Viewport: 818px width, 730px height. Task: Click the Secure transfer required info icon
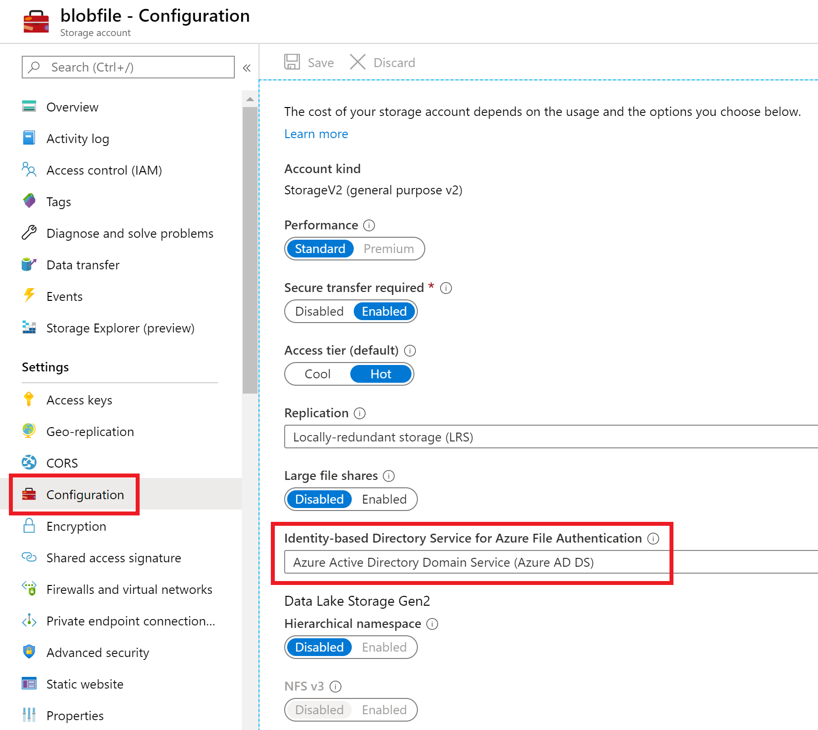coord(446,288)
